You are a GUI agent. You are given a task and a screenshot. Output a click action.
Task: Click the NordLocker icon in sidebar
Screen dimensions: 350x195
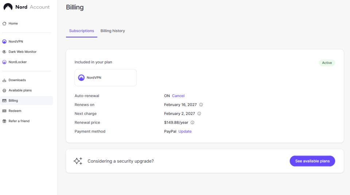pyautogui.click(x=4, y=62)
